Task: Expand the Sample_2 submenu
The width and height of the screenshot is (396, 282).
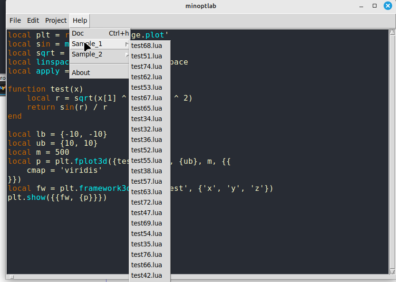Action: coord(100,54)
